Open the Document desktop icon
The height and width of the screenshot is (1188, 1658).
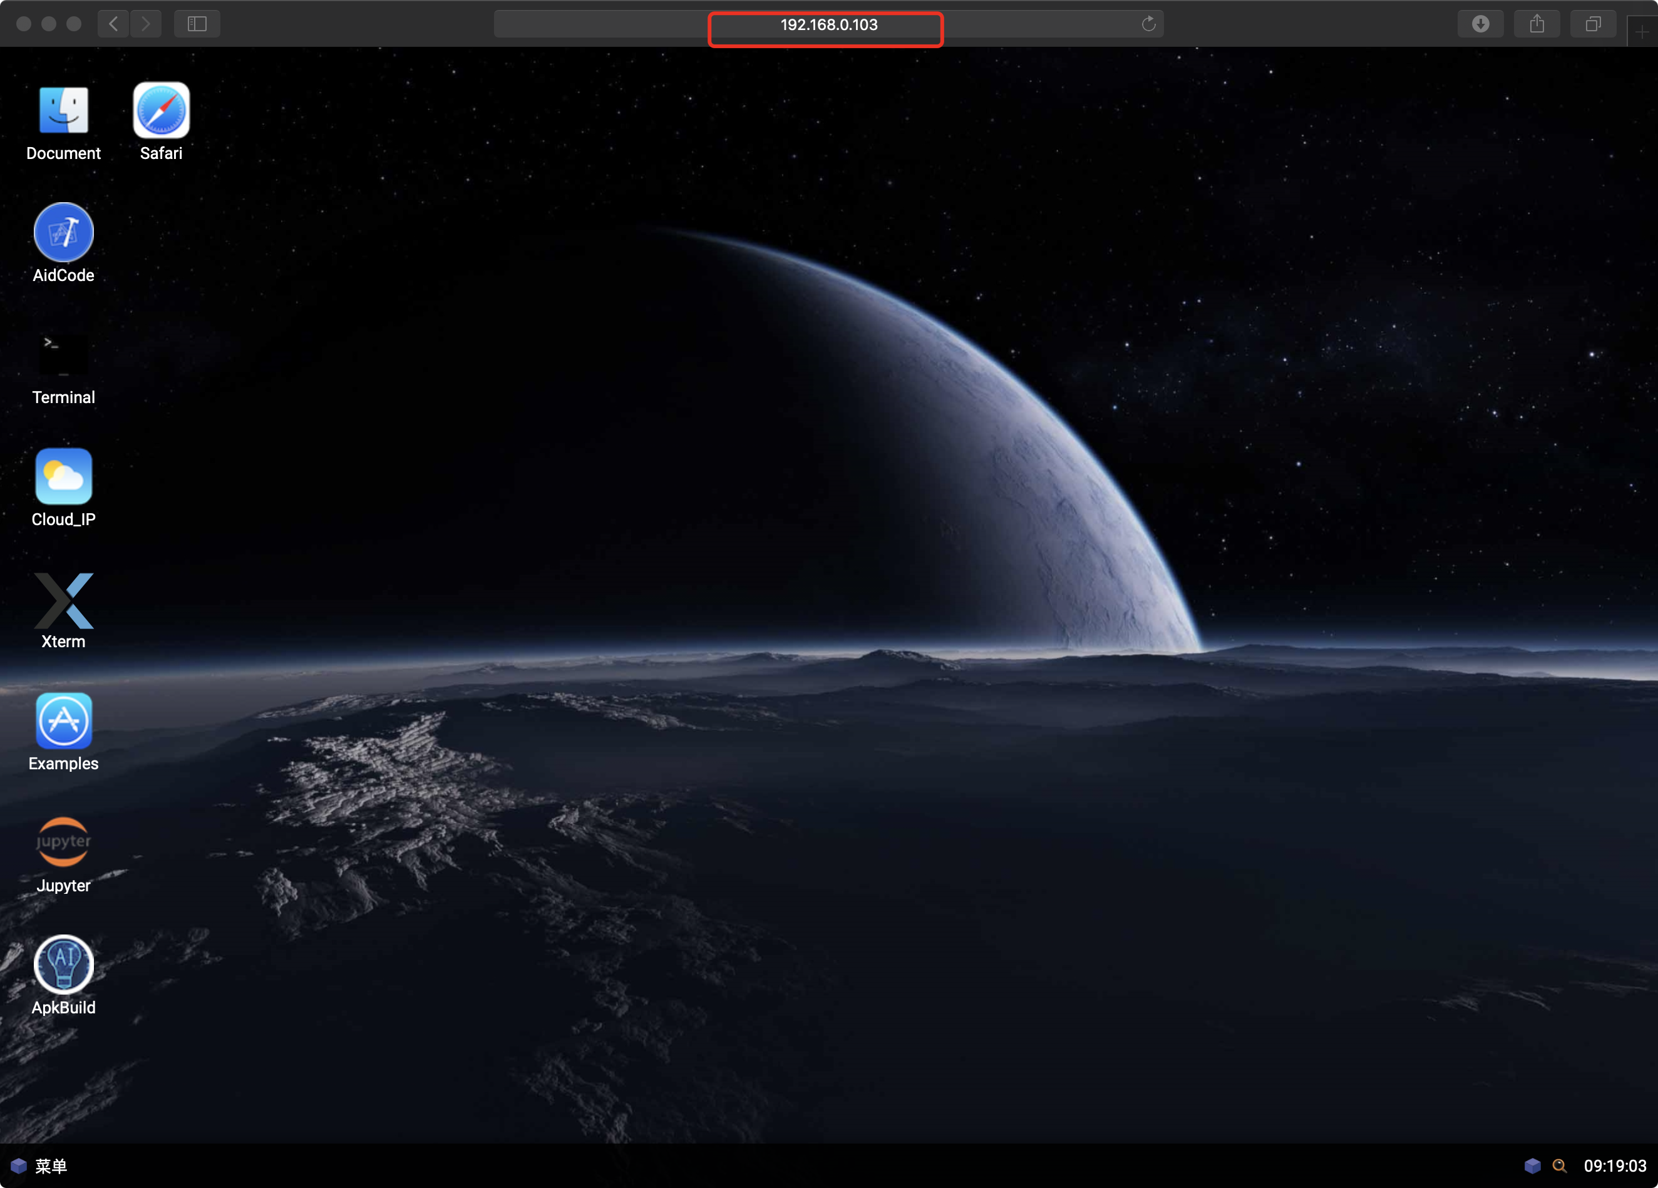pyautogui.click(x=64, y=111)
